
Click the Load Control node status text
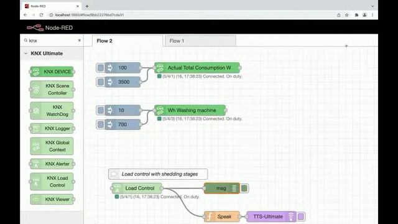click(160, 197)
